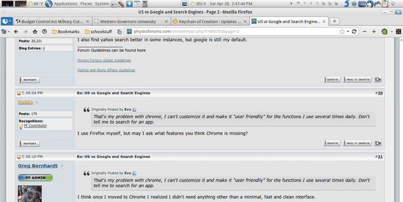Image resolution: width=403 pixels, height=202 pixels.
Task: Click the download arrow launcher in top panel
Action: [129, 4]
